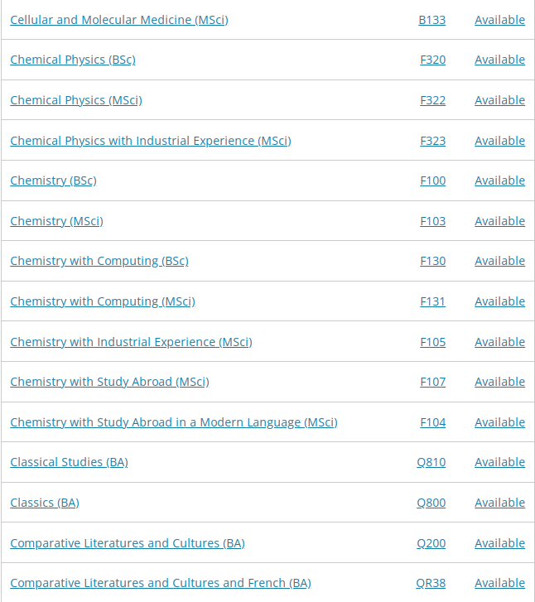Click the Available link for code F100
The width and height of the screenshot is (535, 602).
(499, 181)
